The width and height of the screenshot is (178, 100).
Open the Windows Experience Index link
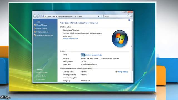[x=94, y=55]
